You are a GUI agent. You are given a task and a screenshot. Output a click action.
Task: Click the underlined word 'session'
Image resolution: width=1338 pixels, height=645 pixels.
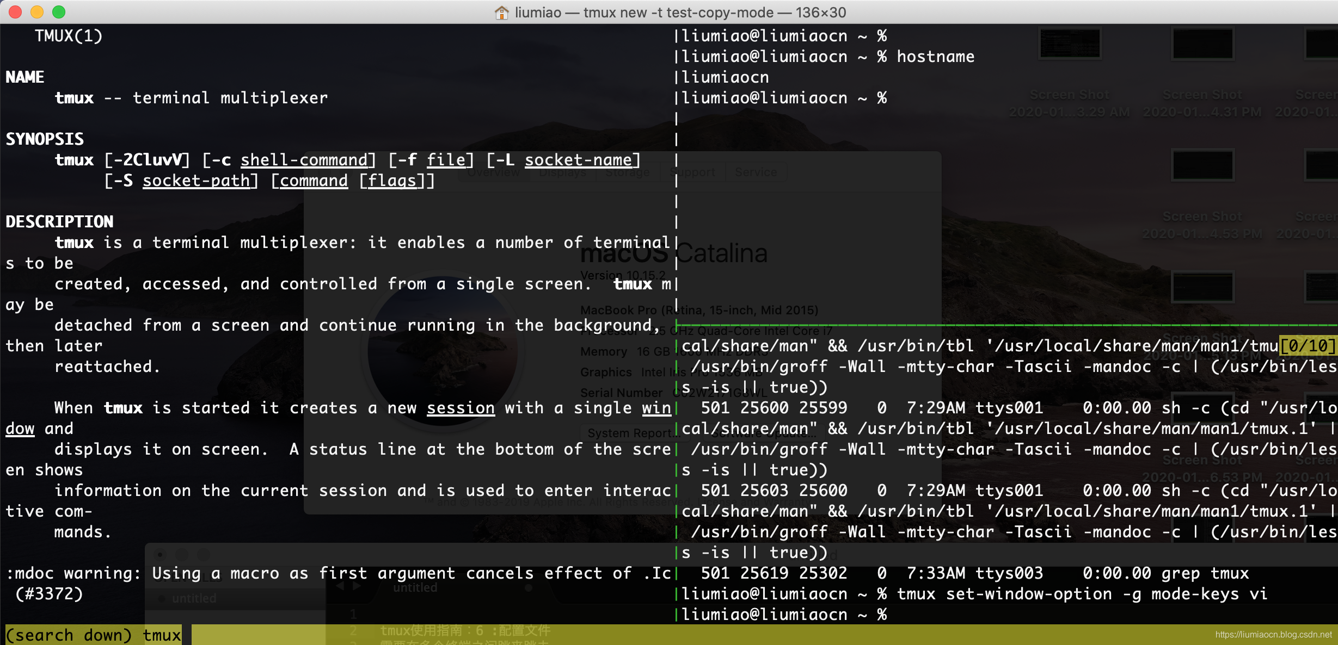tap(461, 408)
